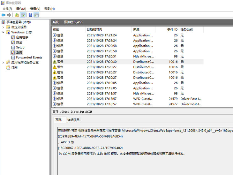The width and height of the screenshot is (233, 175).
Task: Toggle the Show/Hide Console Tree icon
Action: click(23, 15)
